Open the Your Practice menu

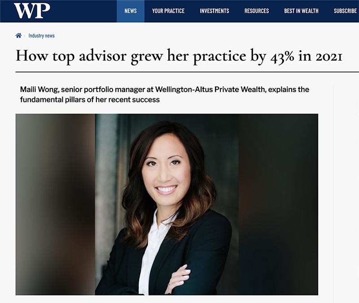pos(168,11)
